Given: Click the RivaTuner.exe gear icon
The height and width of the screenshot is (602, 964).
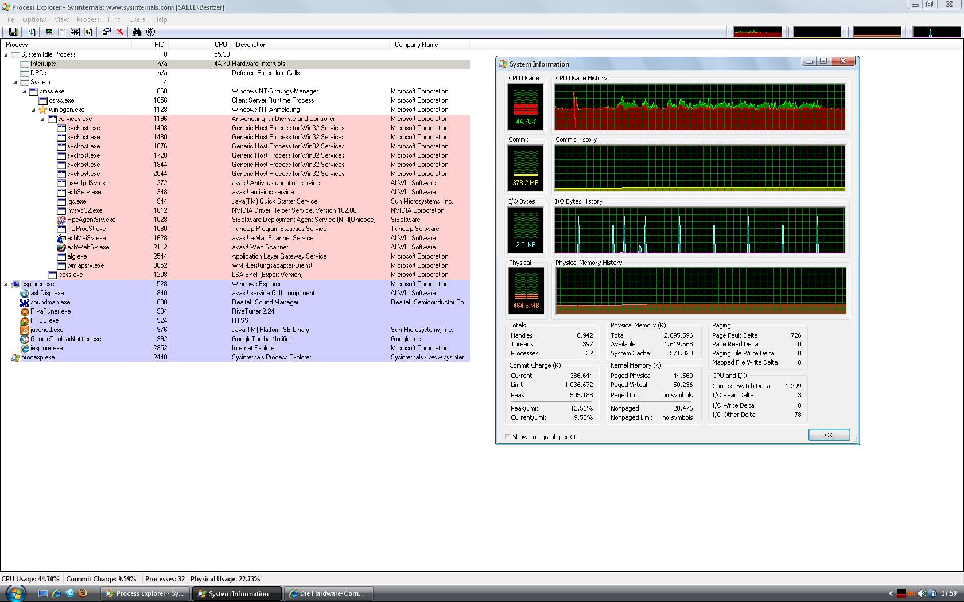Looking at the screenshot, I should pyautogui.click(x=25, y=311).
